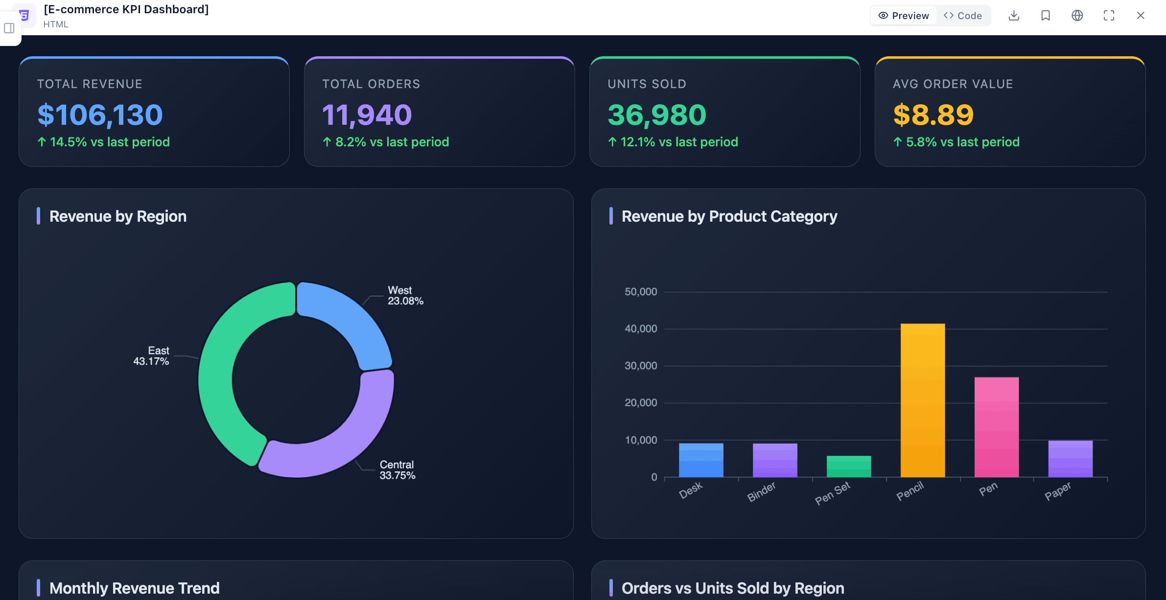Click the 50,000 axis label
Screen dimensions: 1166x600
coord(641,292)
